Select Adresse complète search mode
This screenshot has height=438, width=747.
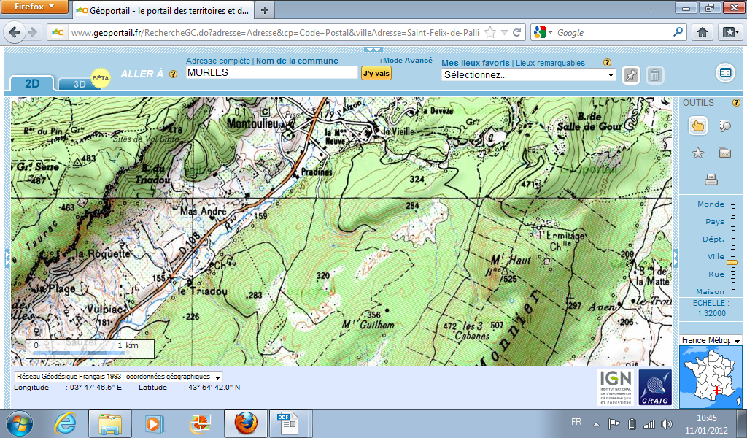click(217, 61)
